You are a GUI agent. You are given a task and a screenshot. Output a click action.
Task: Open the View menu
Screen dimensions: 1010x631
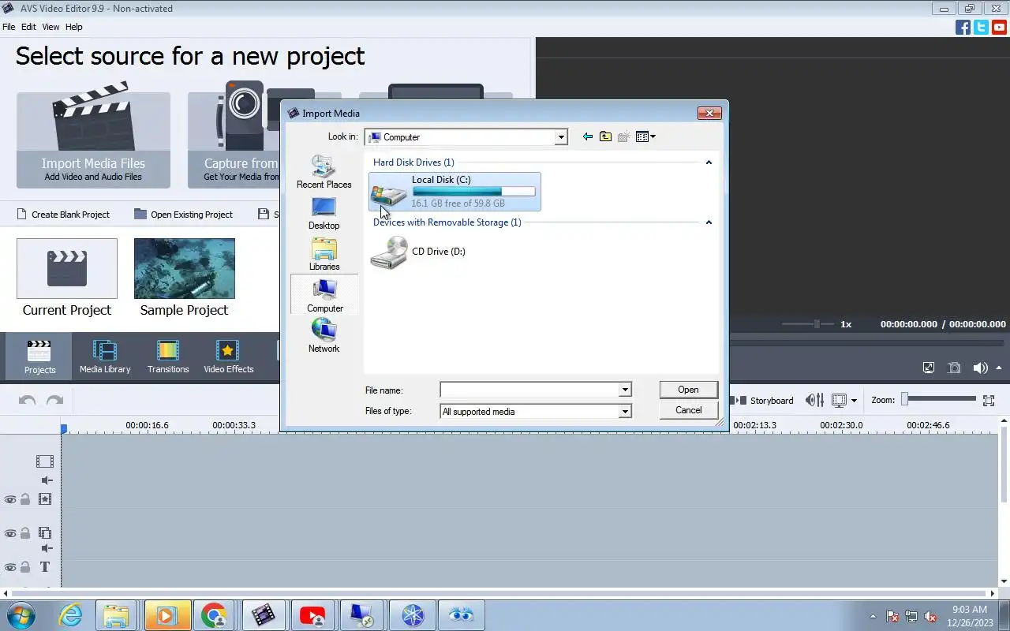point(50,27)
